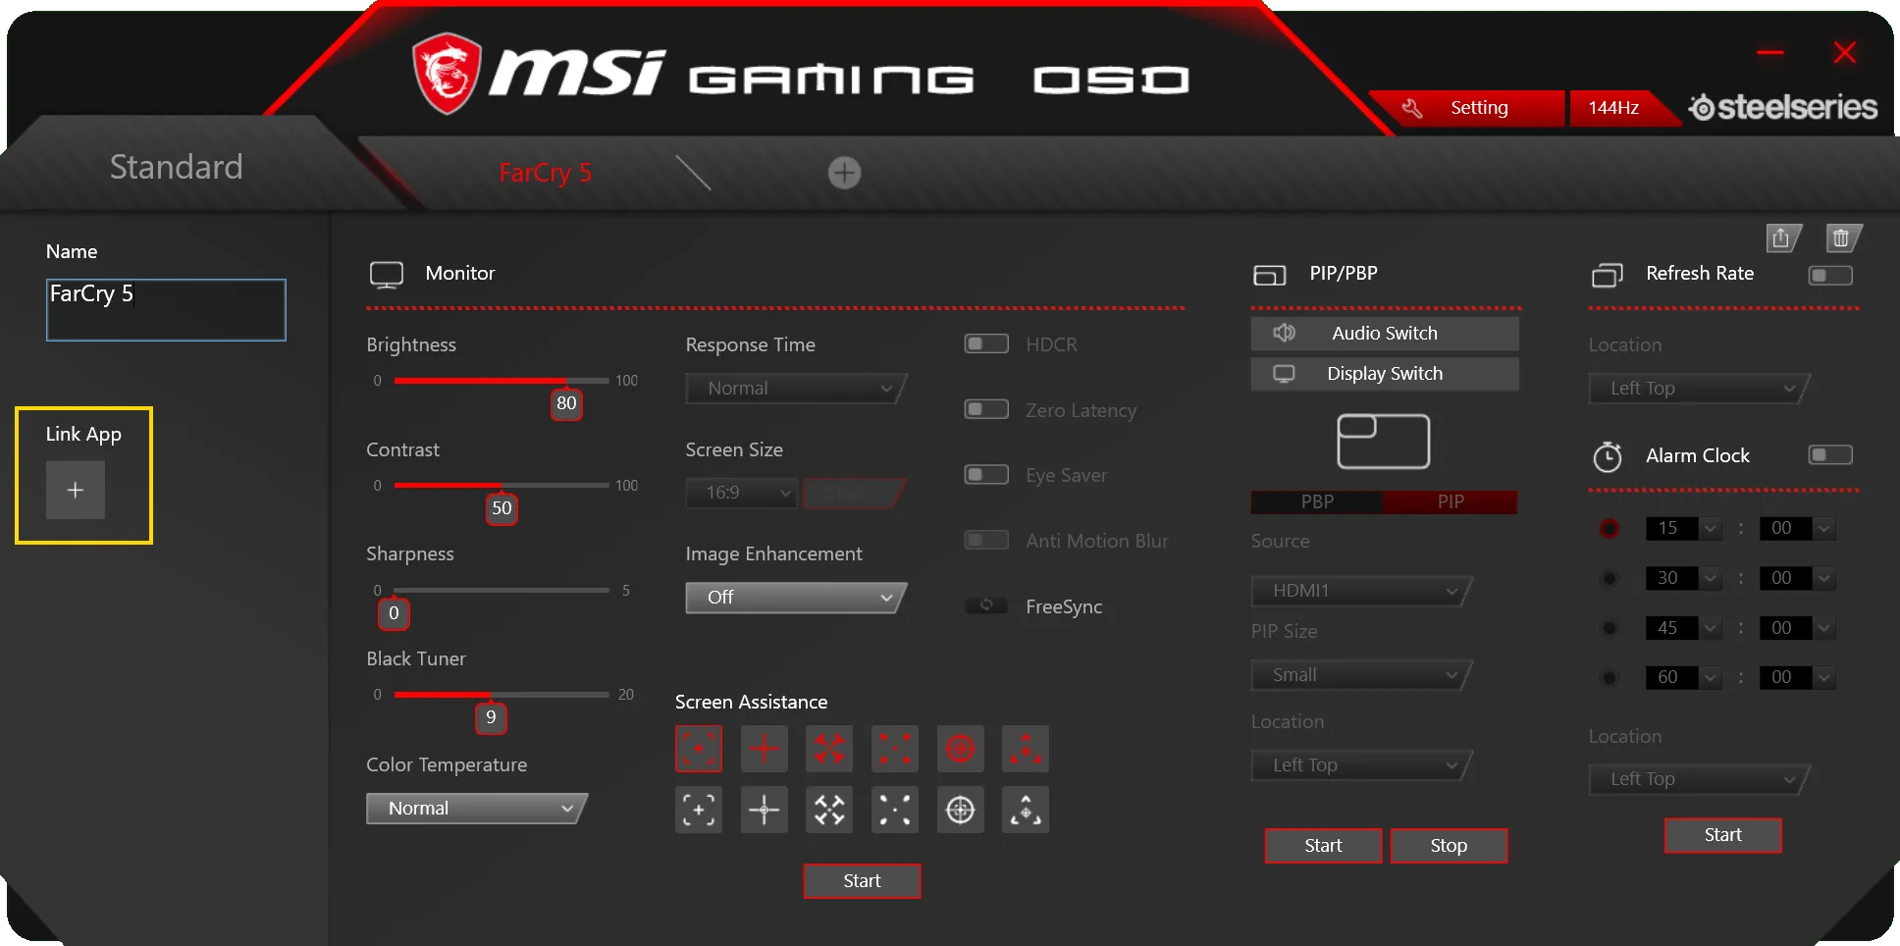Select the PIP mode tab
This screenshot has width=1900, height=946.
pyautogui.click(x=1451, y=501)
